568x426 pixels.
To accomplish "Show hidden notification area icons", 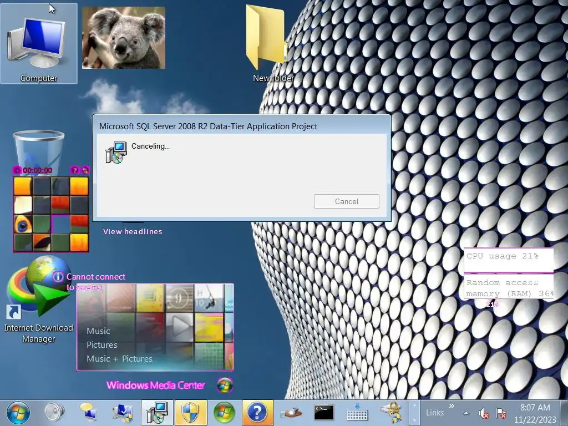I will [x=466, y=413].
